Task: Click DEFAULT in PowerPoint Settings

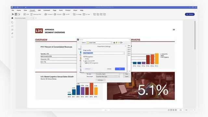Action: pyautogui.click(x=88, y=69)
